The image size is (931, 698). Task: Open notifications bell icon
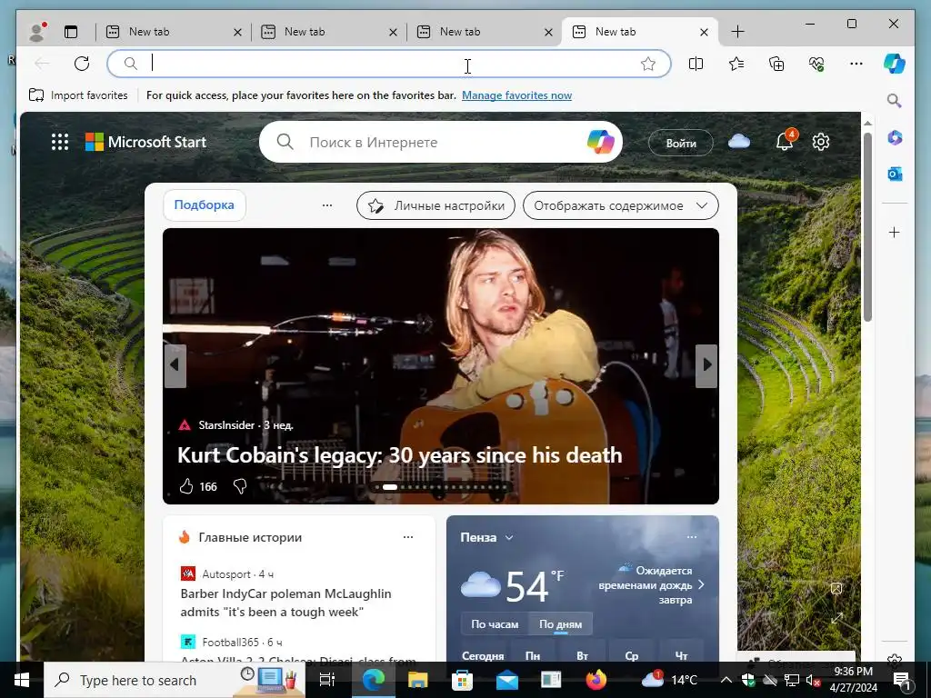(785, 141)
